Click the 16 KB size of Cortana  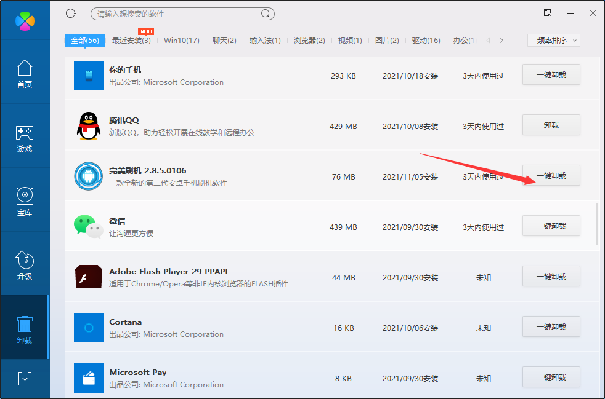[343, 328]
